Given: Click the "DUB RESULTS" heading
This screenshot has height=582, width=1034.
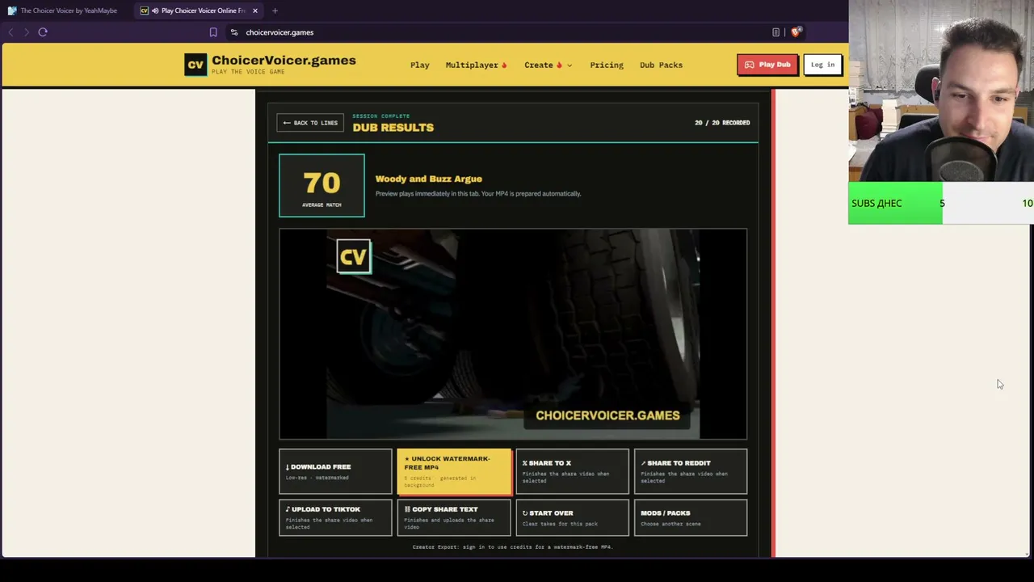Looking at the screenshot, I should click(x=393, y=128).
